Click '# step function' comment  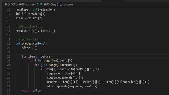pos(27,39)
